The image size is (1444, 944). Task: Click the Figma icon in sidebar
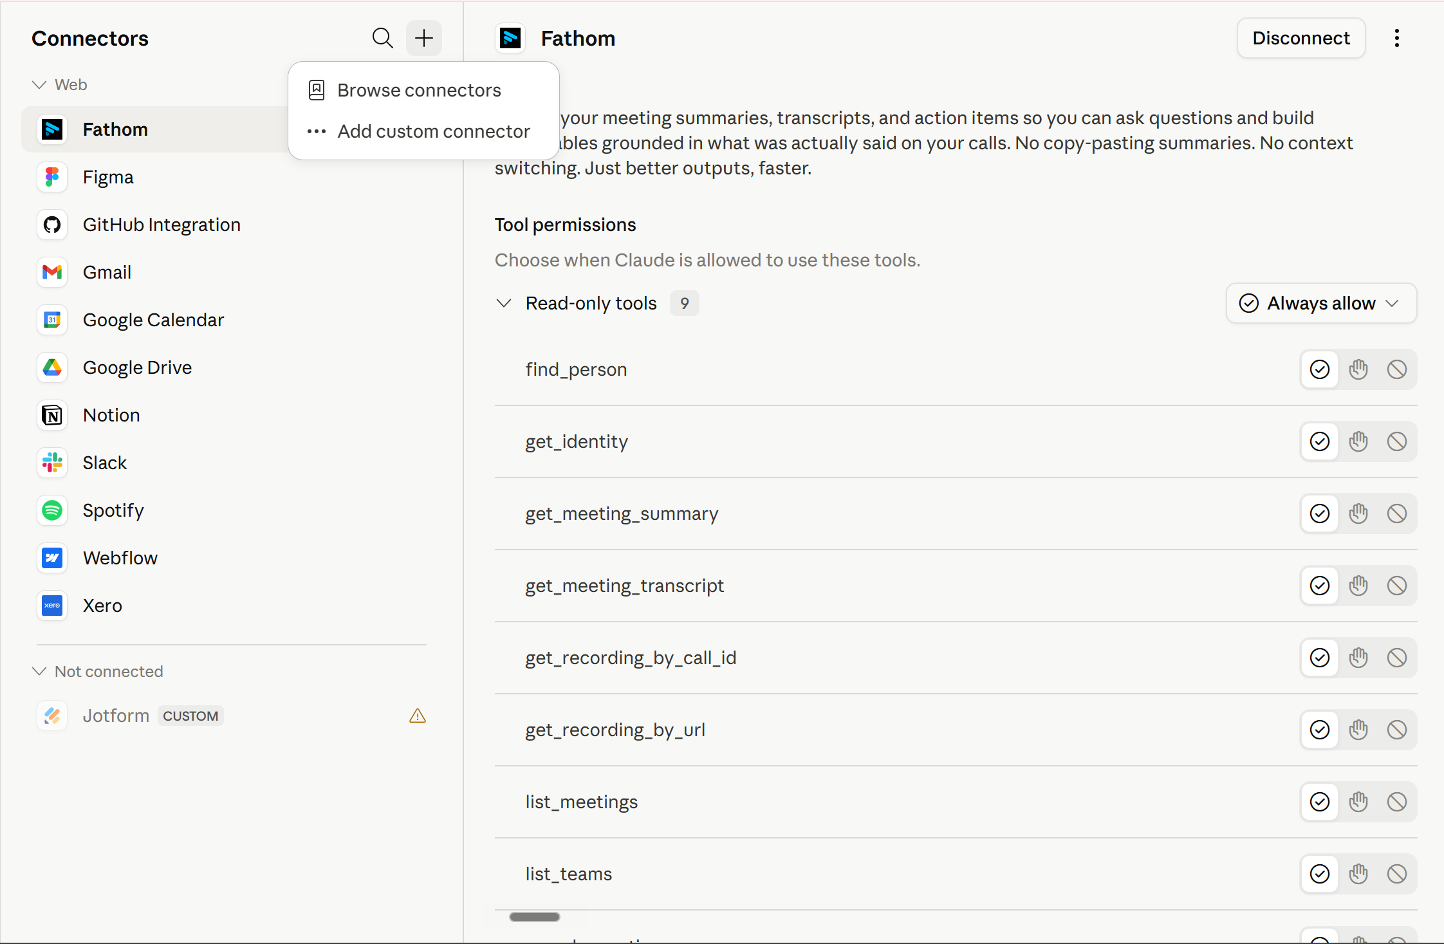52,177
